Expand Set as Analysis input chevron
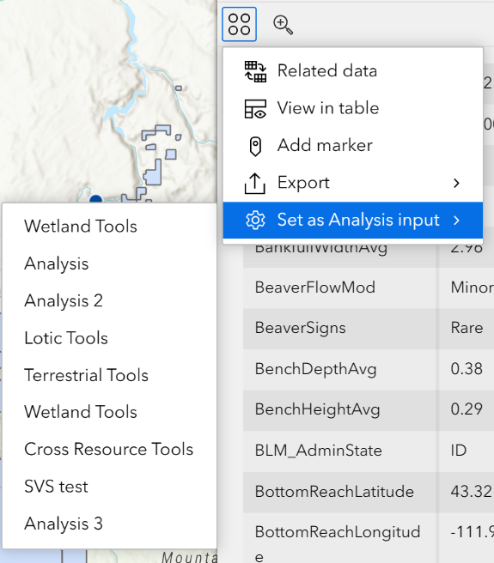 tap(456, 220)
